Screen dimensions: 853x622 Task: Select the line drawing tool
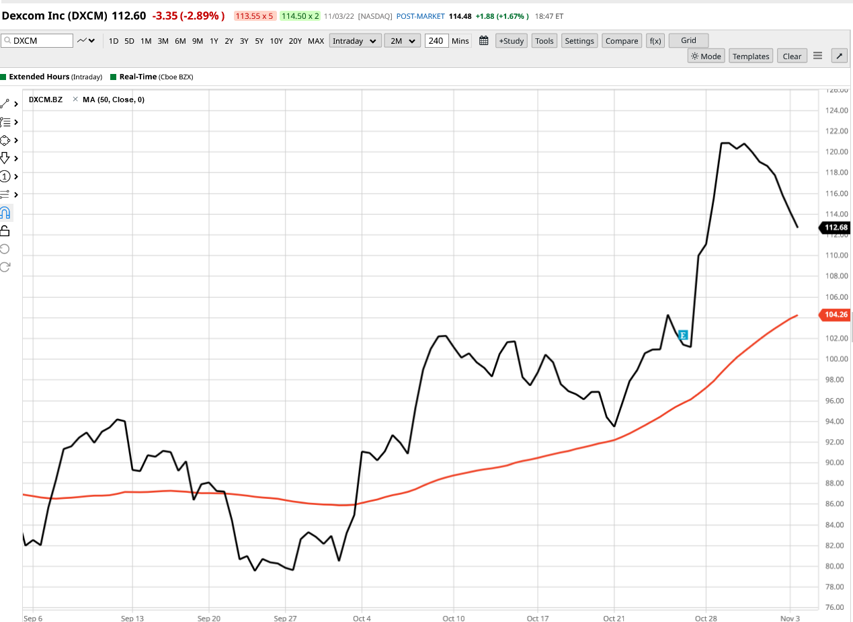tap(5, 104)
